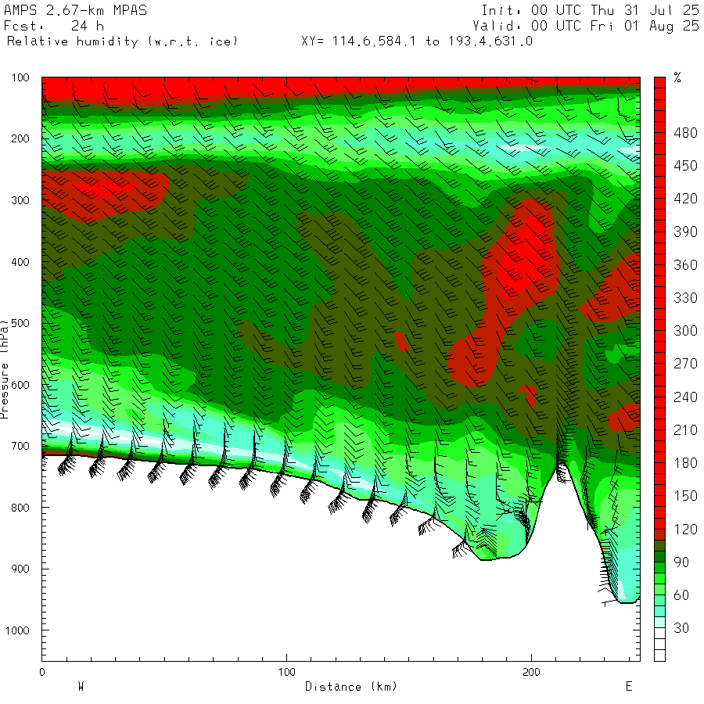Viewport: 704px width, 704px height.
Task: Click the 60 colorbar value label
Action: pos(681,595)
